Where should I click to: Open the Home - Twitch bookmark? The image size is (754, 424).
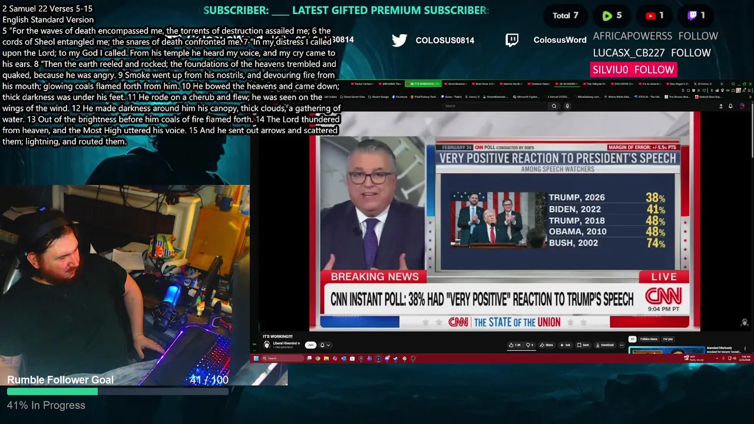[451, 97]
